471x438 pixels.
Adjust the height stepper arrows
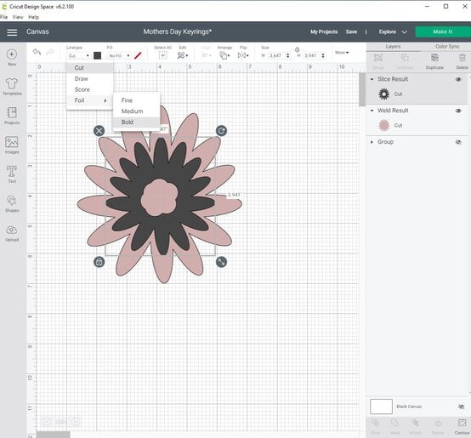point(323,55)
